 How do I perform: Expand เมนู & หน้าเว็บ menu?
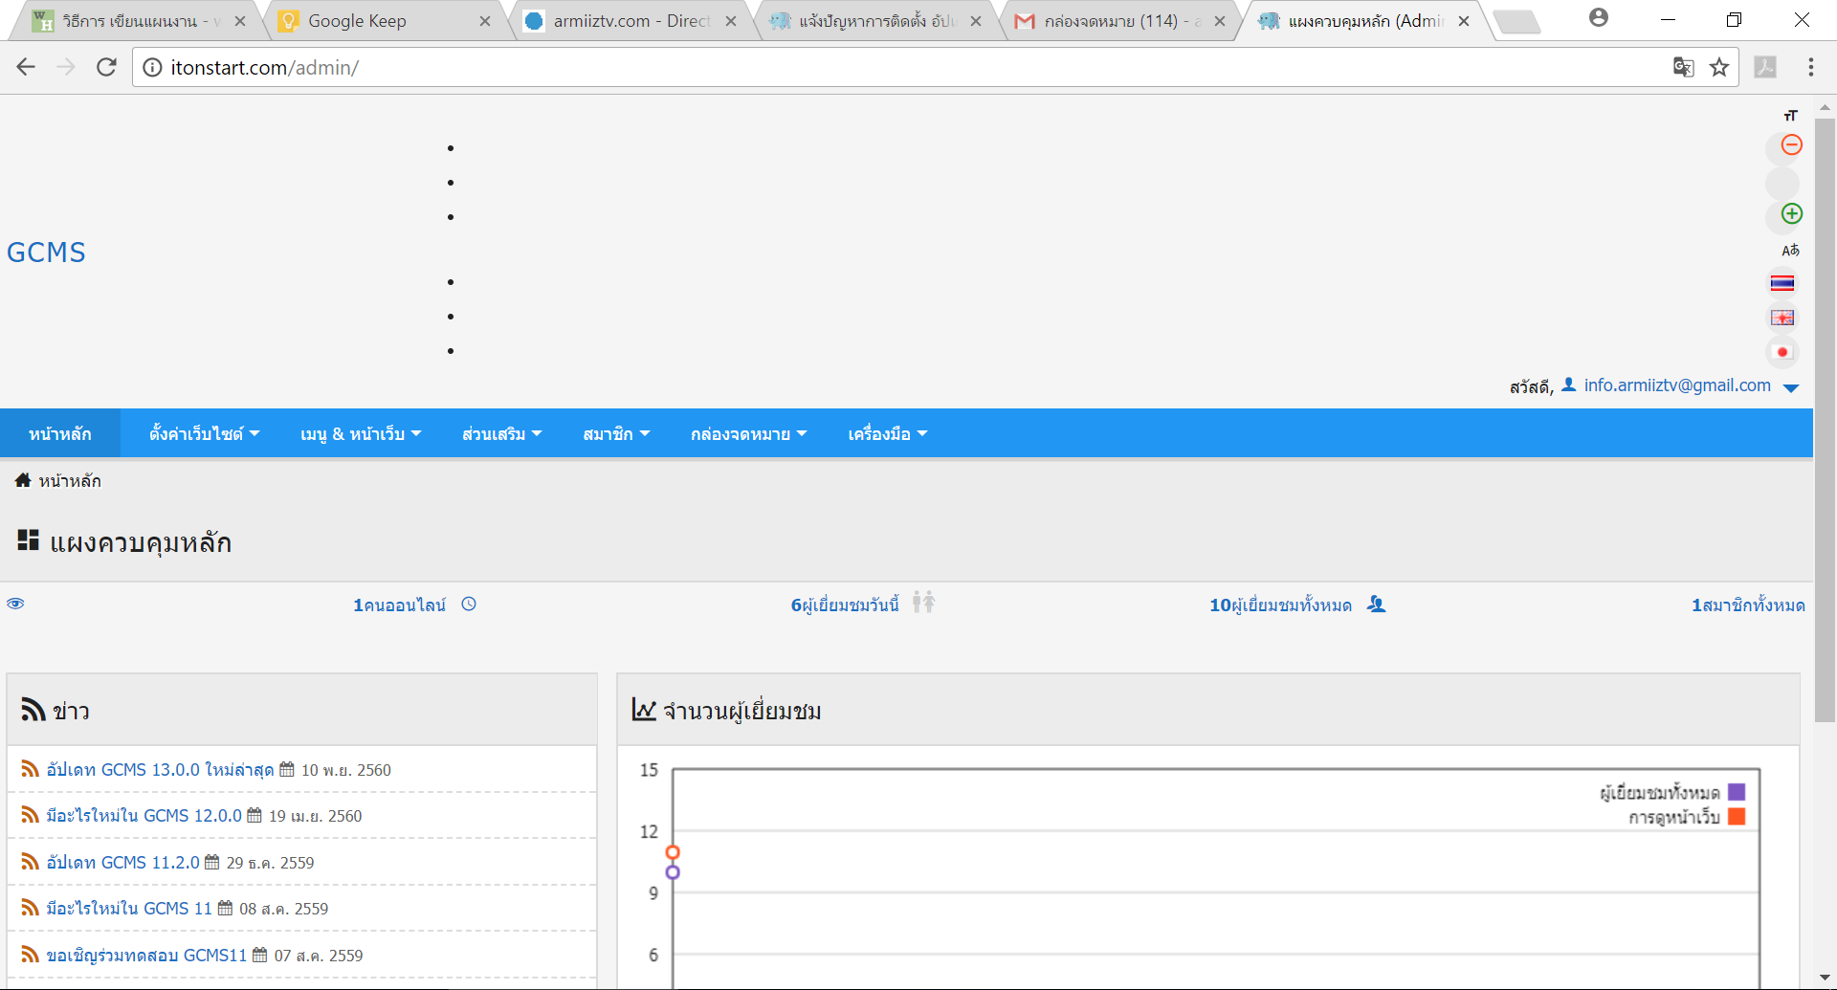361,434
